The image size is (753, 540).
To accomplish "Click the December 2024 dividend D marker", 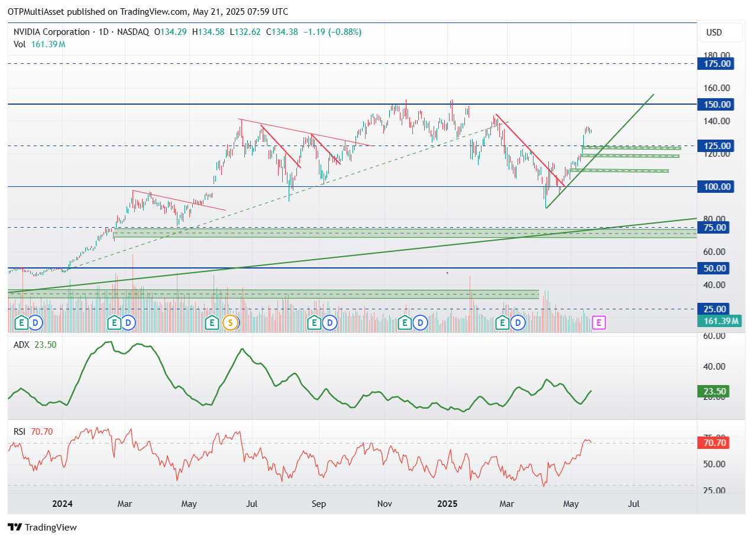I will click(420, 322).
